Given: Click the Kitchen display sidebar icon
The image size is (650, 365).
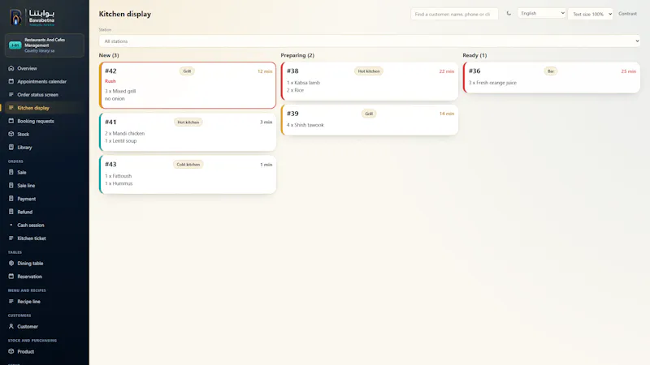Looking at the screenshot, I should point(11,108).
